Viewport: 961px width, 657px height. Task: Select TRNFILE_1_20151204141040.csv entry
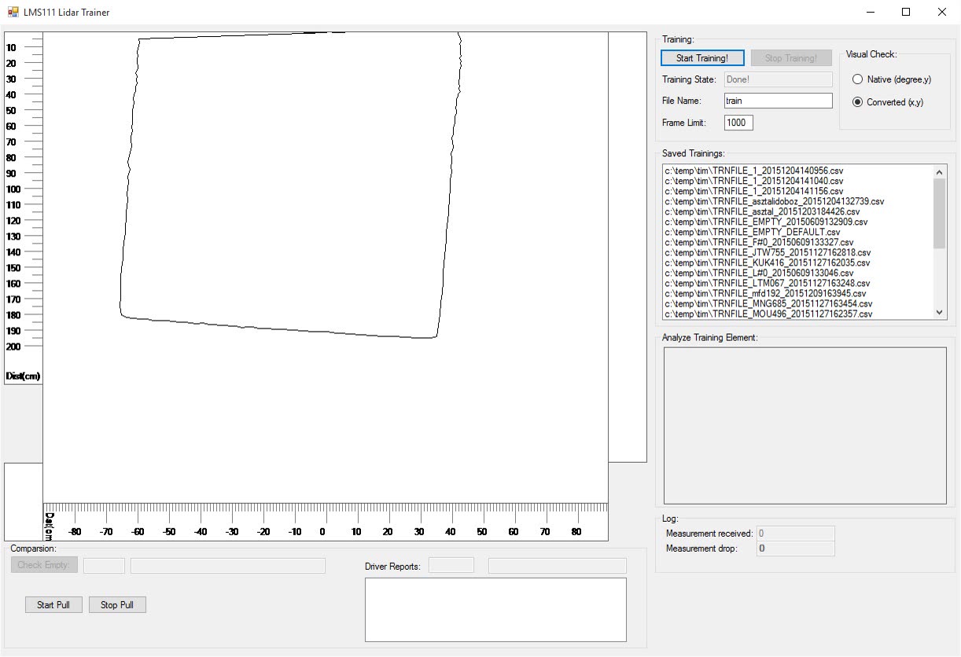754,181
